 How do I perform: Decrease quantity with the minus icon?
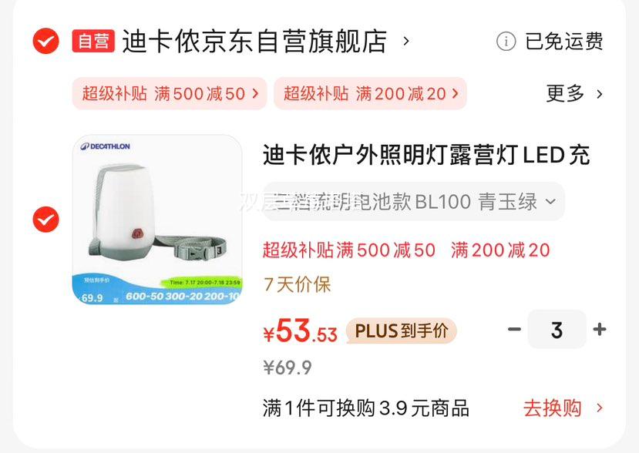[x=514, y=329]
